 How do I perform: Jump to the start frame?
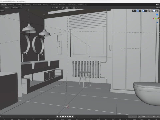60,117
